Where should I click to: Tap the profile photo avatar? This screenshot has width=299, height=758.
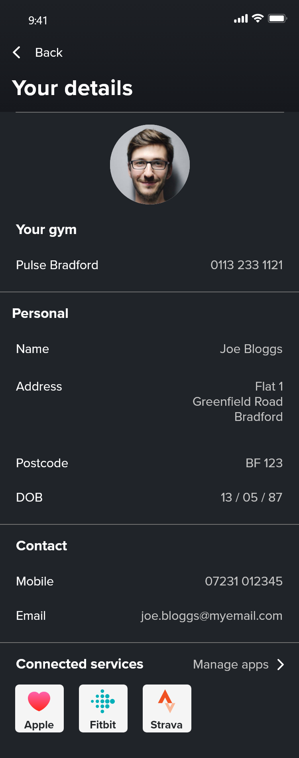[x=150, y=165]
